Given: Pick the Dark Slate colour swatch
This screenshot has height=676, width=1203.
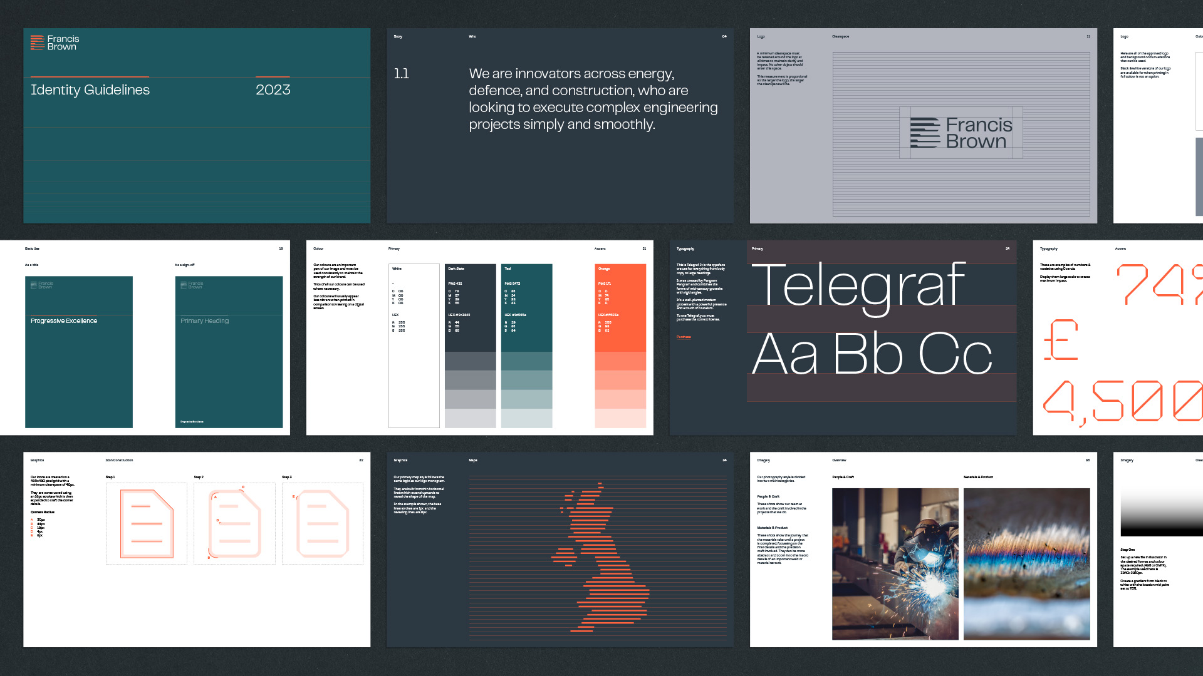Looking at the screenshot, I should [470, 307].
